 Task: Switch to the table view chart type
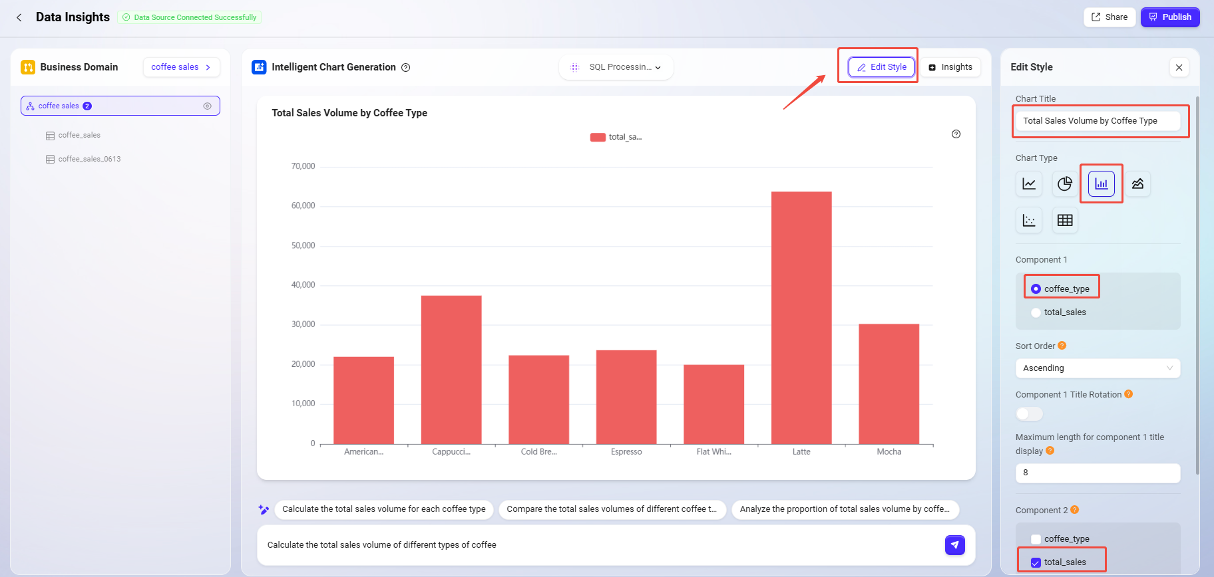pos(1065,220)
